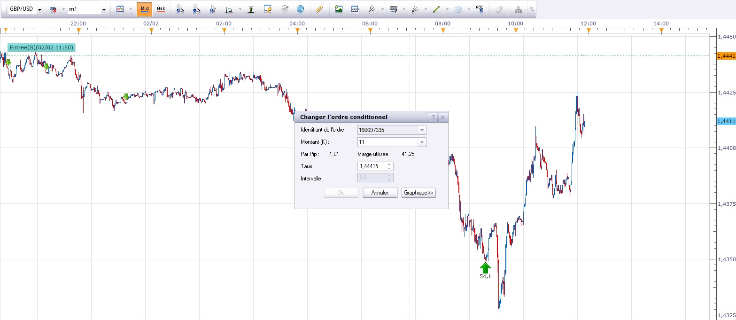Click the vertical zoom magnifier icon
The image size is (736, 320).
229,9
